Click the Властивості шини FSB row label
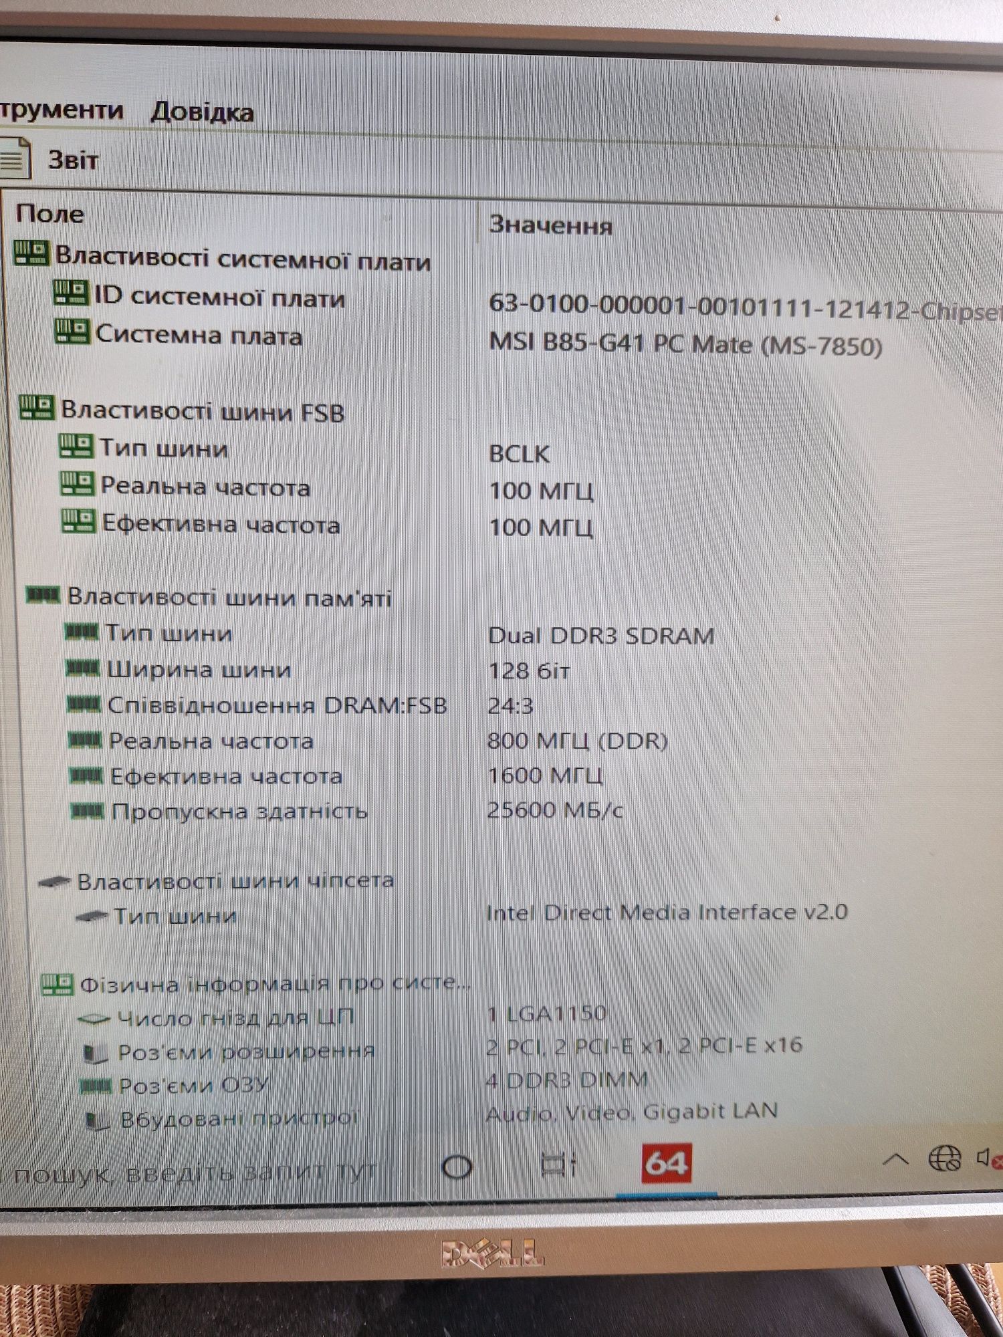1003x1337 pixels. coord(203,410)
